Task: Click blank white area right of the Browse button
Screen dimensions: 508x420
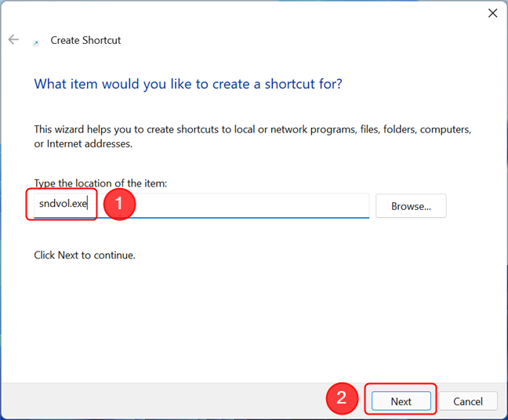Action: (x=474, y=206)
